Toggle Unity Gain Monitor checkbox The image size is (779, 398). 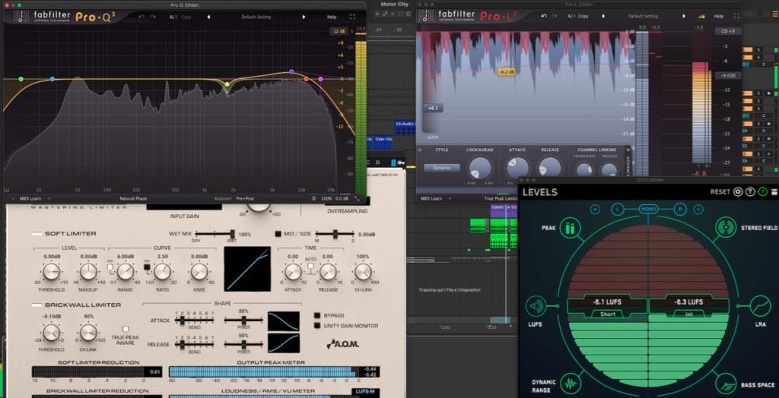tap(317, 325)
